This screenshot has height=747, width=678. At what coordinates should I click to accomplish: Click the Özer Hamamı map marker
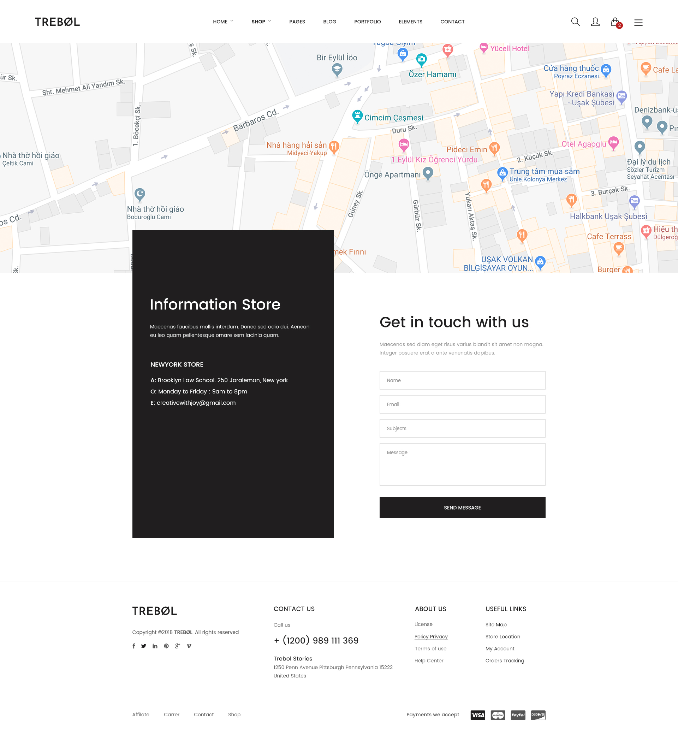421,59
